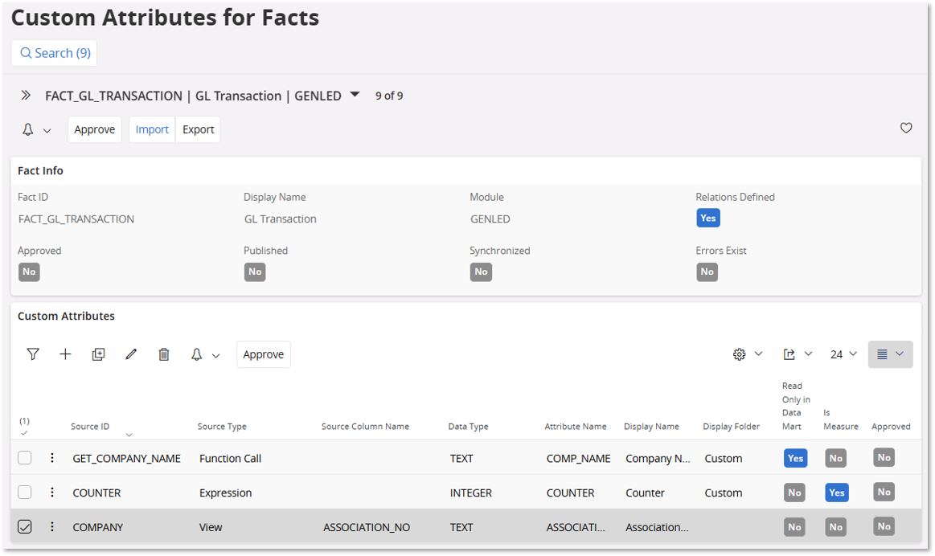The image size is (935, 556).
Task: Click the Function Call source type cell
Action: click(x=230, y=458)
